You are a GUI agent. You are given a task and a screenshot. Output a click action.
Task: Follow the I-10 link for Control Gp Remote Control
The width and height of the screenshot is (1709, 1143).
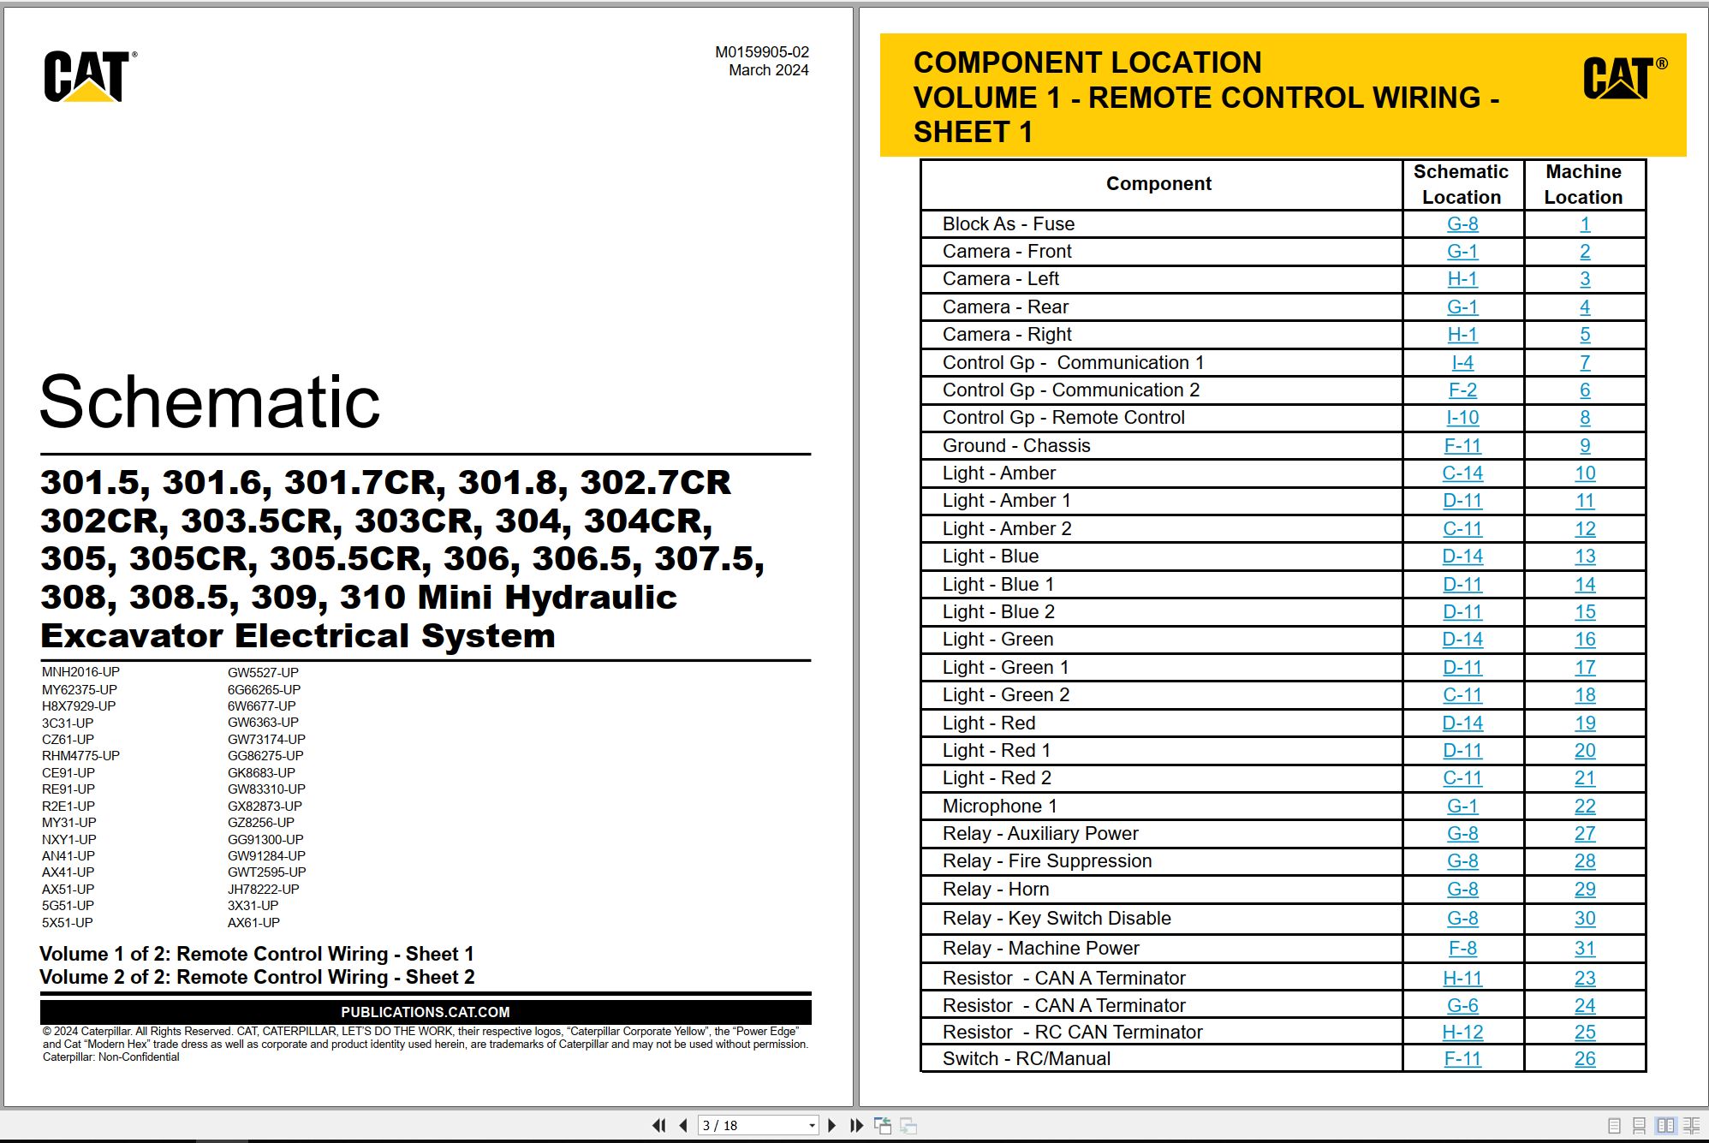click(x=1462, y=417)
